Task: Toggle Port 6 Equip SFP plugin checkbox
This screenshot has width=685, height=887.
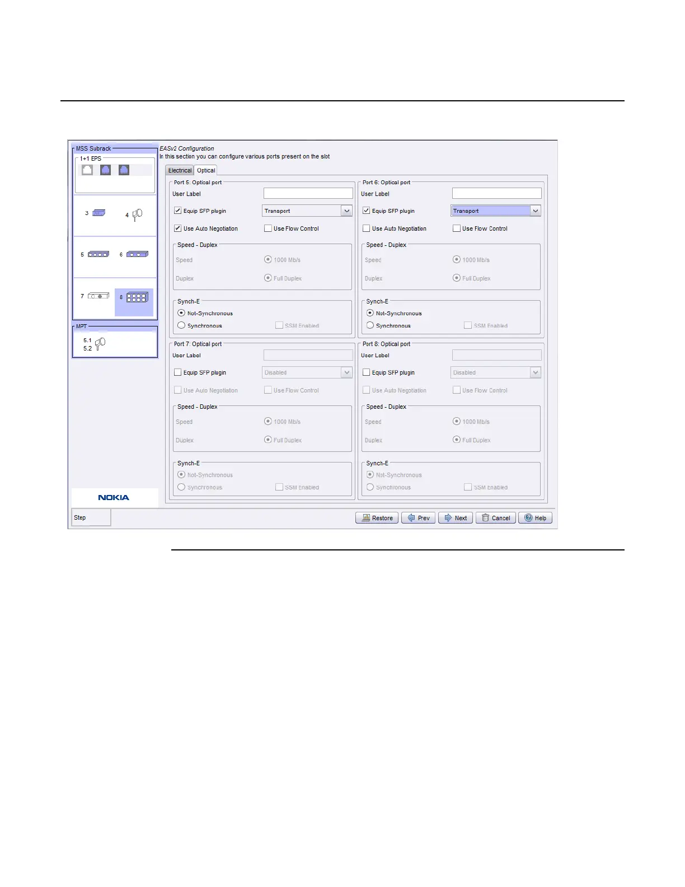Action: click(366, 211)
